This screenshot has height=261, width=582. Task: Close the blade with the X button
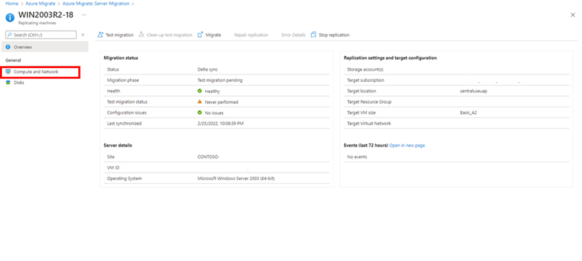click(x=573, y=15)
